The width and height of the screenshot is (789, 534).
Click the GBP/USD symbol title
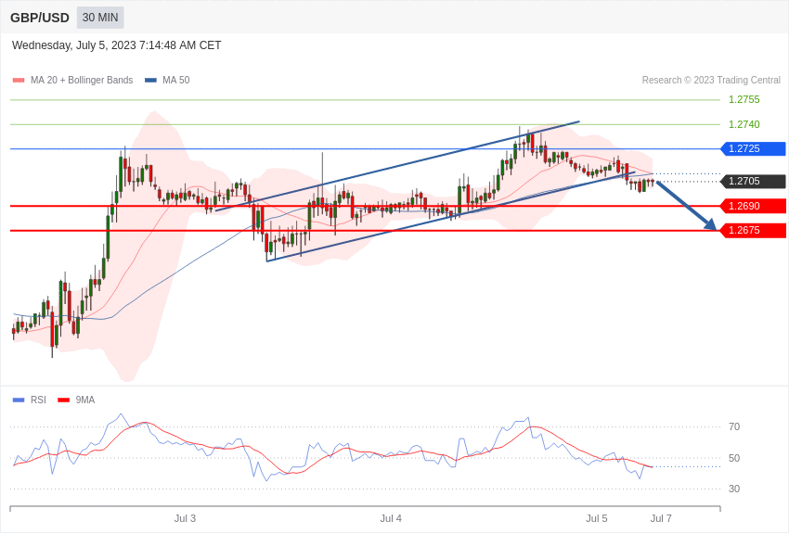pyautogui.click(x=40, y=18)
